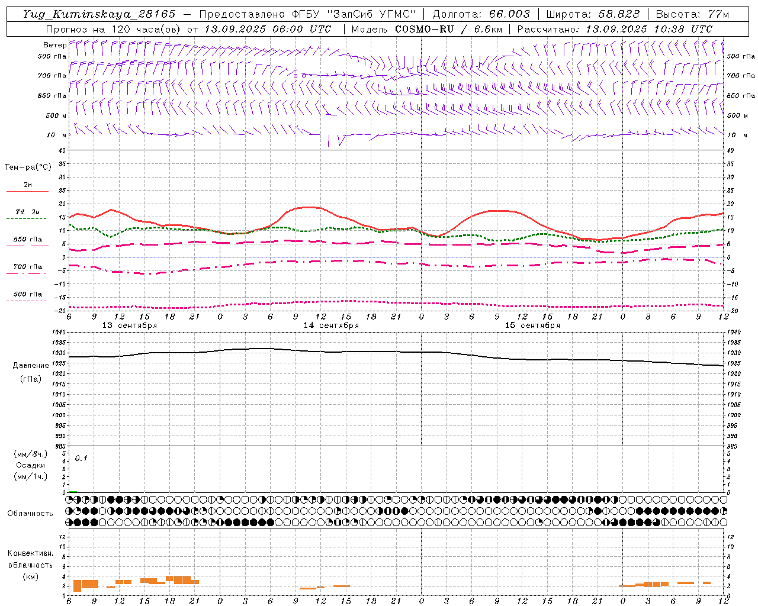
Task: Click the black pressure curve line
Action: (x=397, y=352)
